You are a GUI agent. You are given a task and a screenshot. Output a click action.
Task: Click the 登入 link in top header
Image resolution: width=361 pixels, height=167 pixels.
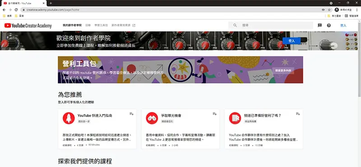[343, 25]
